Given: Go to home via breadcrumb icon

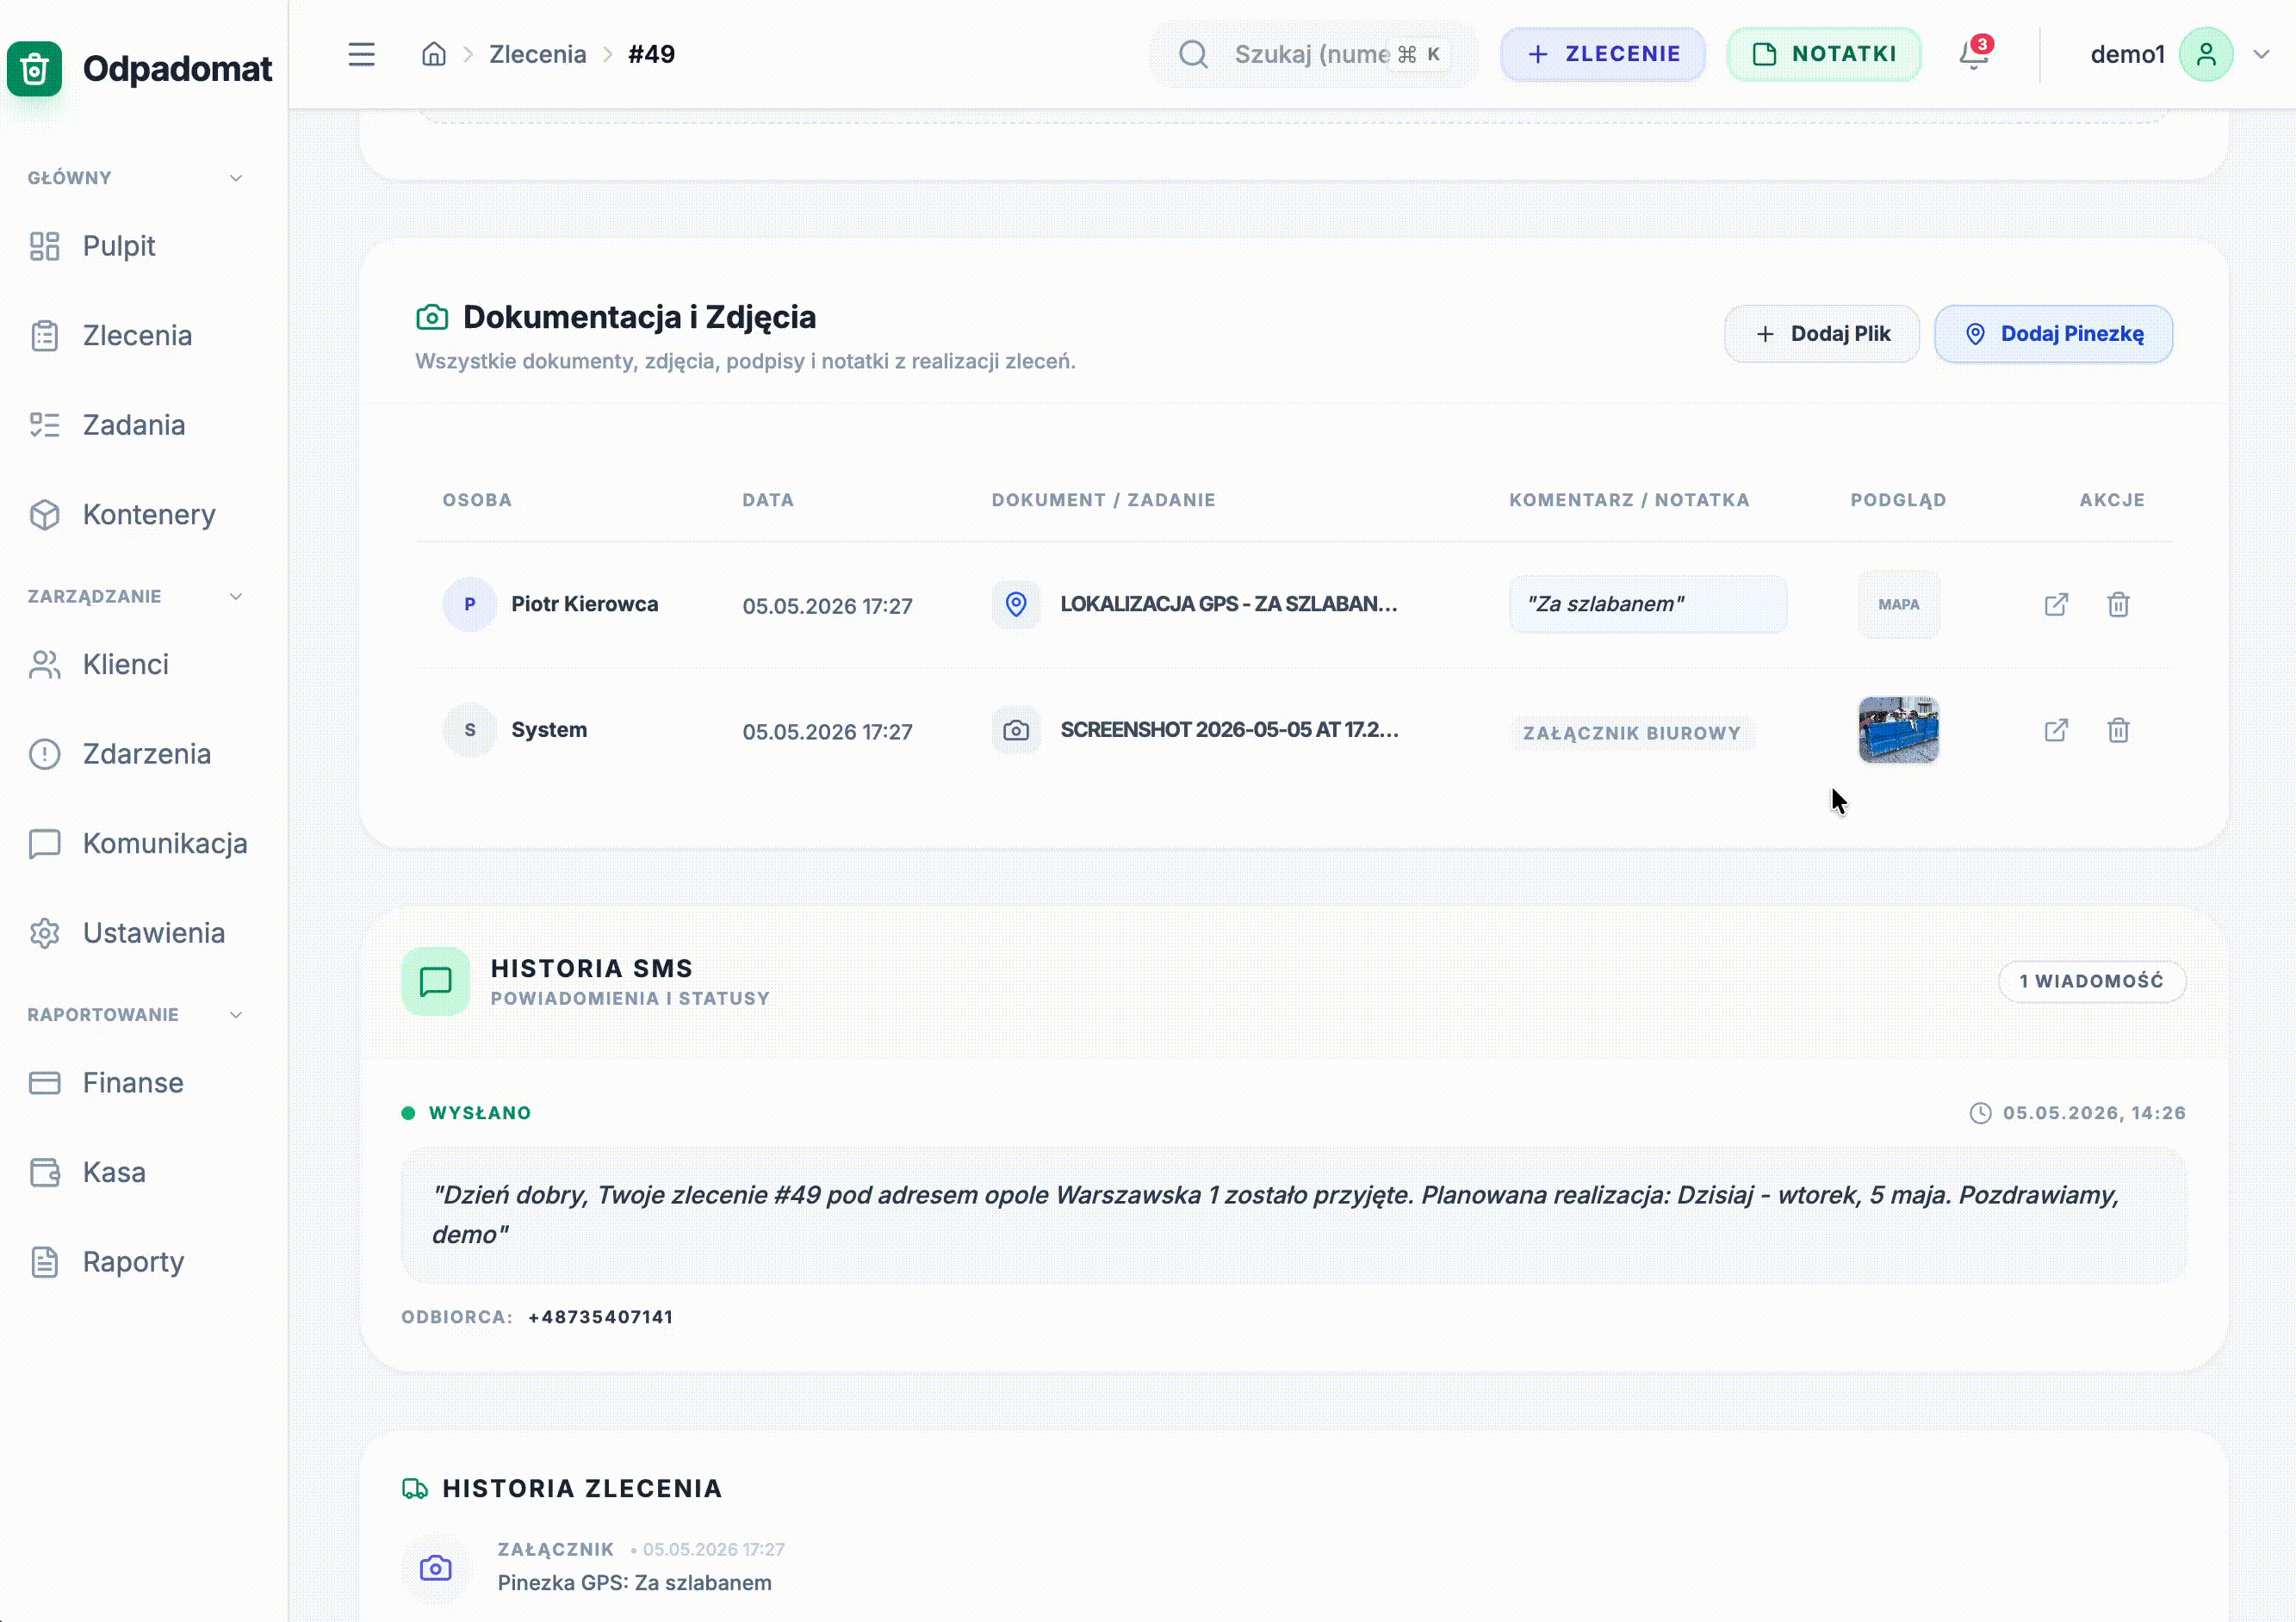Looking at the screenshot, I should click(434, 54).
